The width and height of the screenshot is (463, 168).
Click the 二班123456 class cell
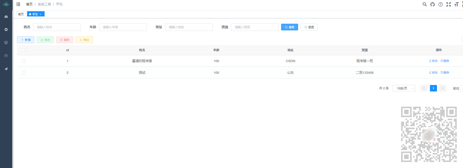click(x=365, y=73)
